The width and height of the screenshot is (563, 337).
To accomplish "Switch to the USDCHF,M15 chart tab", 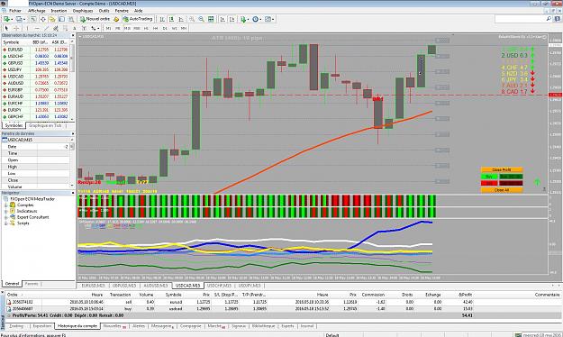I will pos(219,286).
